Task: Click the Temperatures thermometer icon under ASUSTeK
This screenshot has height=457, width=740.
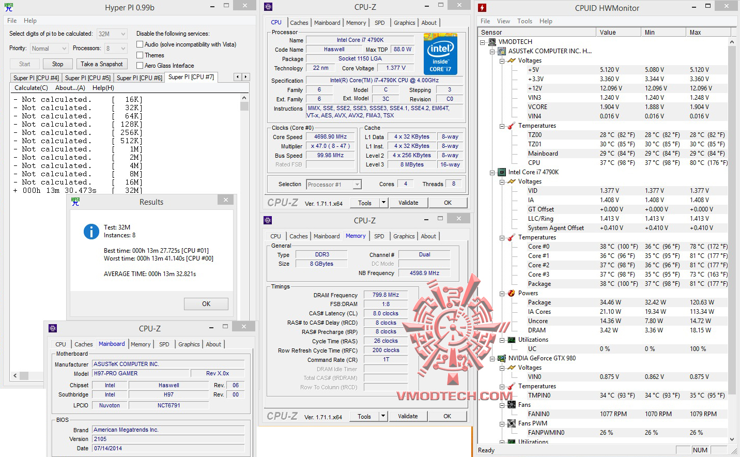Action: coord(512,126)
